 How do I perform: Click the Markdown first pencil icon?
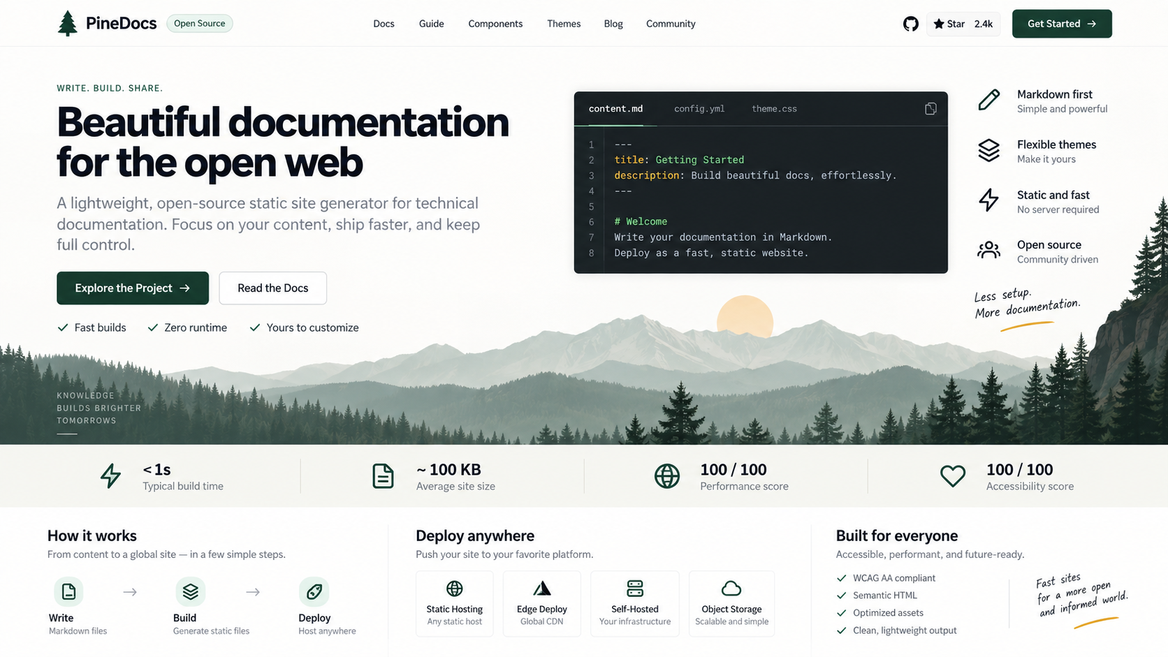click(x=988, y=100)
